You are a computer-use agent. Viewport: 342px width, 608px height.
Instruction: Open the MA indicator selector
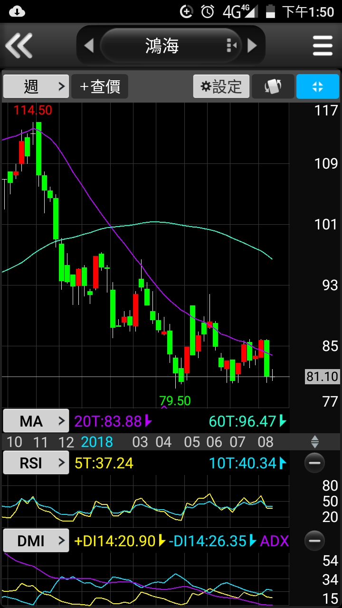click(36, 421)
